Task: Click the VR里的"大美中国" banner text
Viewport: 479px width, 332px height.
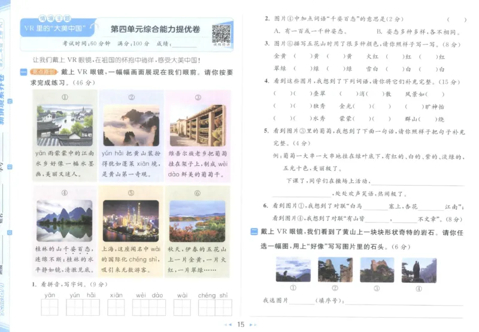Action: coord(55,28)
